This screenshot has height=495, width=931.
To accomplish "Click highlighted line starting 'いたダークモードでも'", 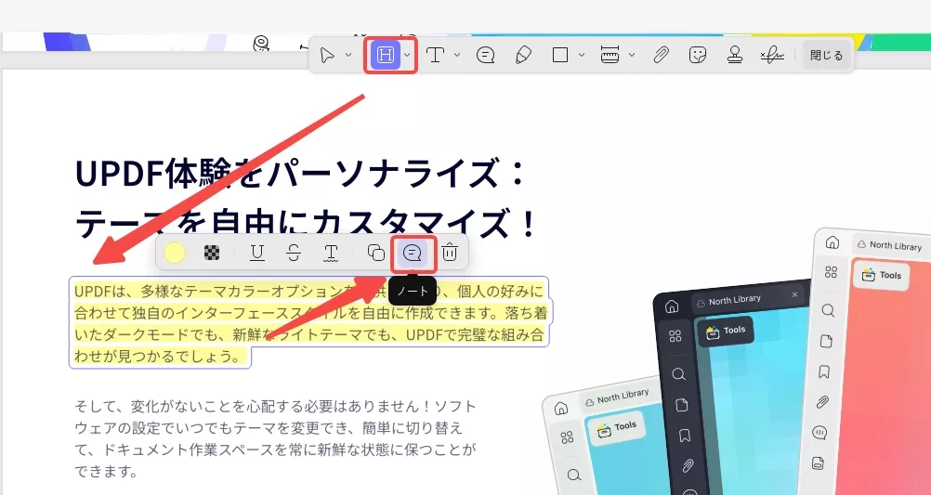I will (x=308, y=334).
